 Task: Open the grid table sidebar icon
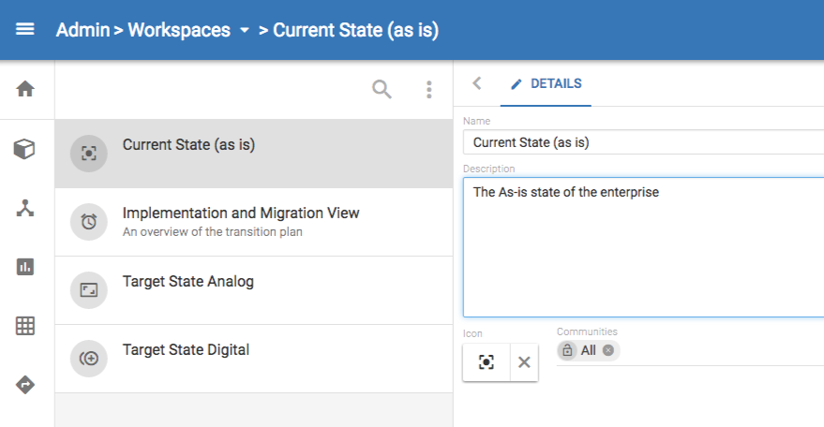25,326
